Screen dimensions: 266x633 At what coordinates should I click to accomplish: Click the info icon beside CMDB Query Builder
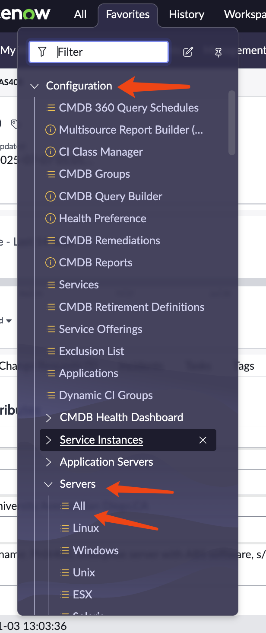coord(51,196)
